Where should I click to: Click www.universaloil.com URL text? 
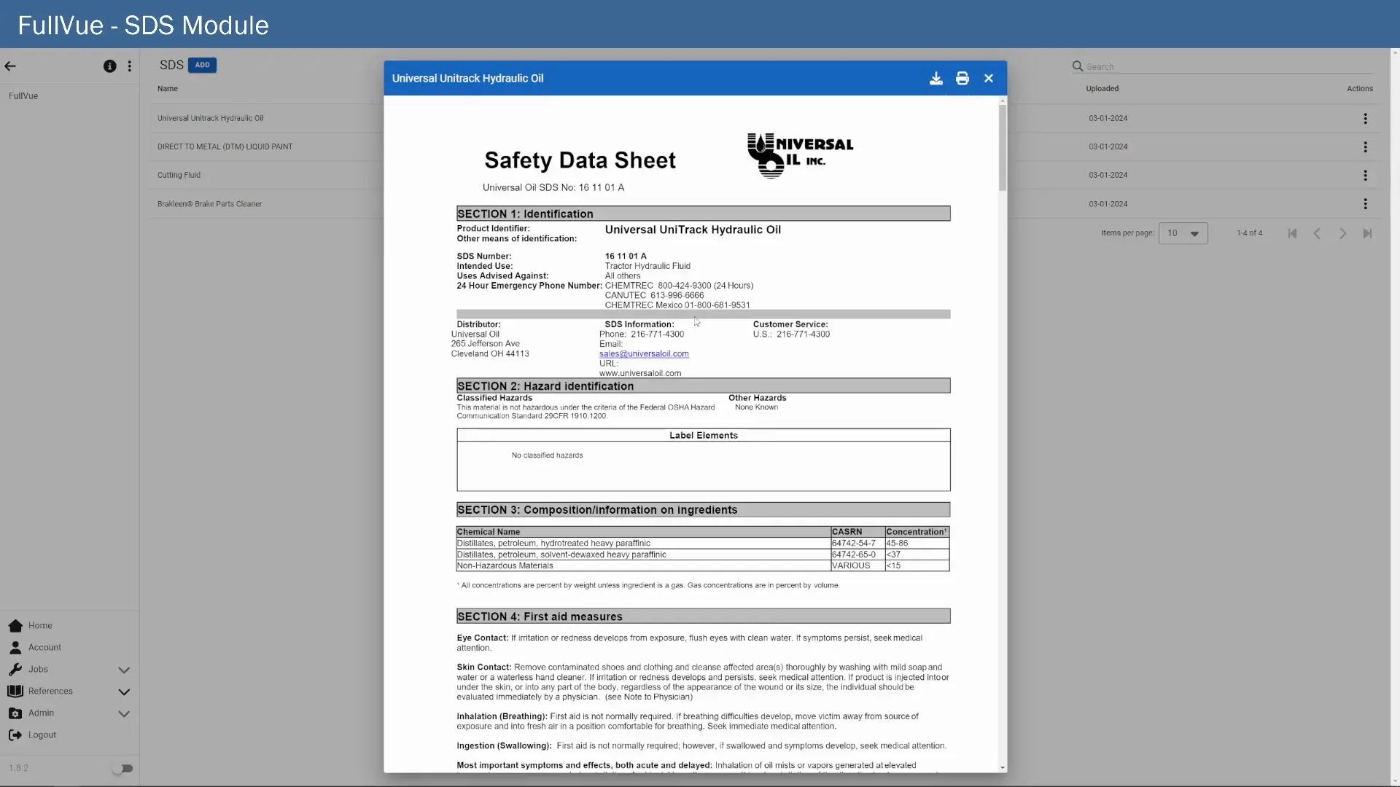coord(640,373)
